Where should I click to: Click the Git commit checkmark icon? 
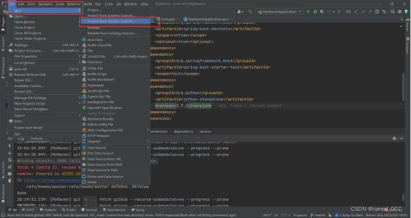tap(363, 11)
